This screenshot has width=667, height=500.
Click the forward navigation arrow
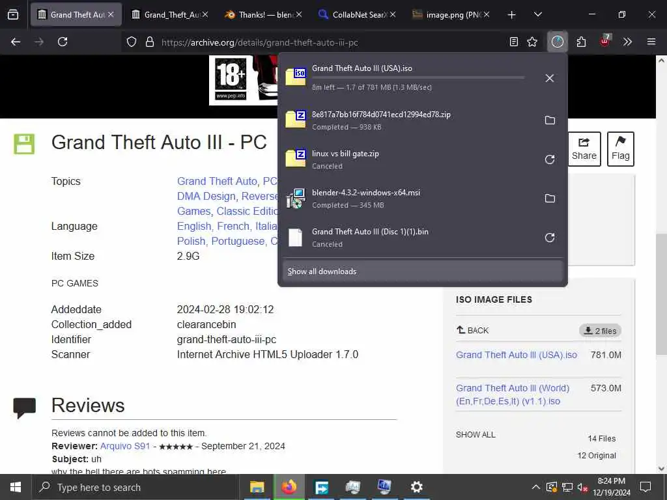(x=39, y=42)
